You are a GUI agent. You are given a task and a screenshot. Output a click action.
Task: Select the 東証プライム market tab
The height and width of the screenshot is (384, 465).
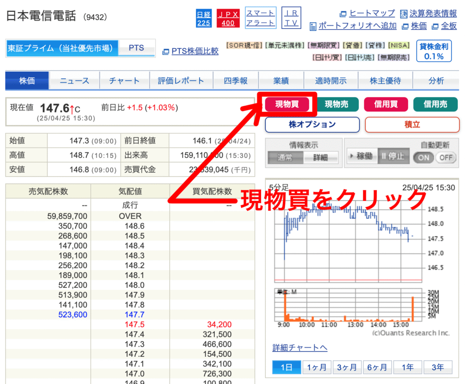pyautogui.click(x=62, y=48)
